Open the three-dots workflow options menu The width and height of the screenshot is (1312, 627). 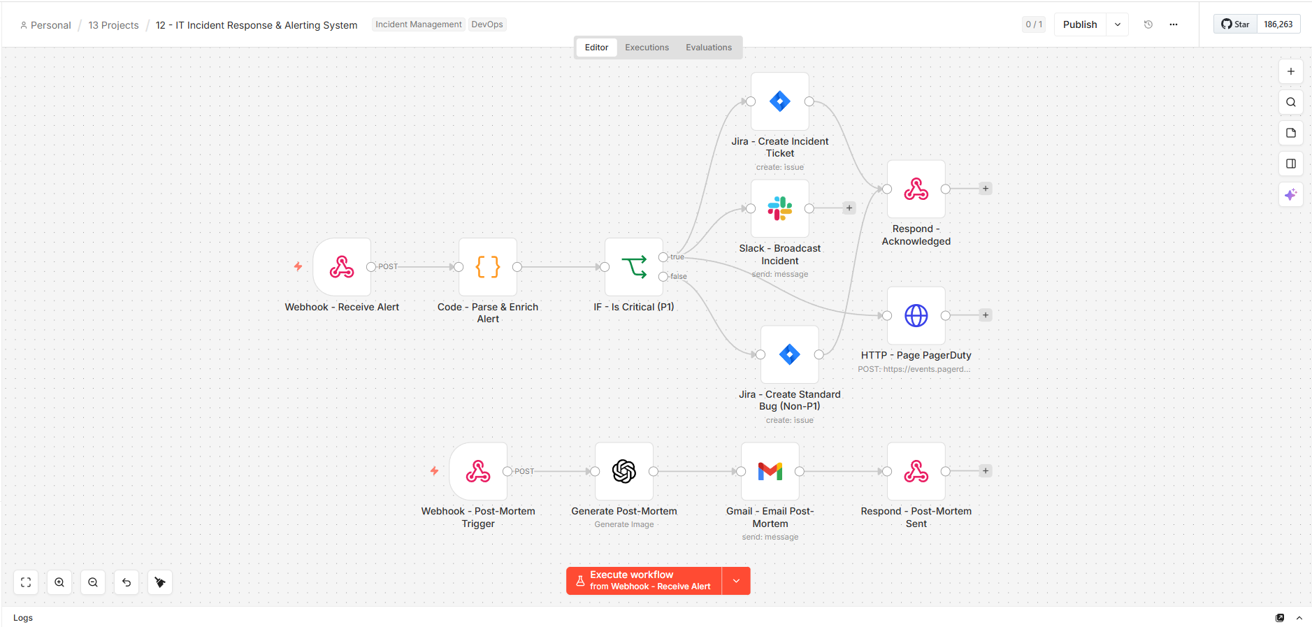tap(1174, 24)
